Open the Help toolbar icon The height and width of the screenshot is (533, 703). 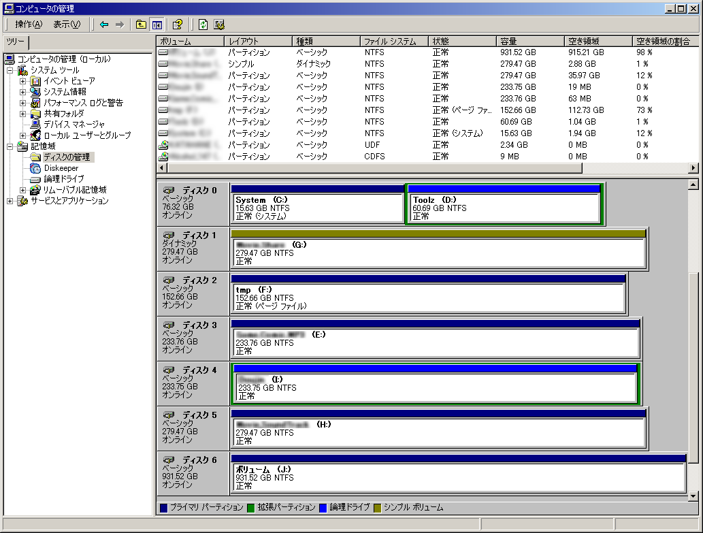(x=178, y=25)
